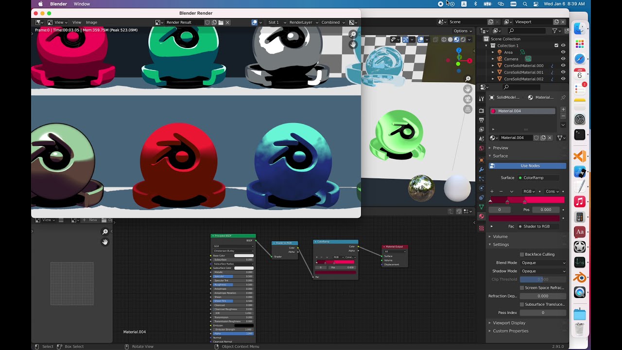622x350 pixels.
Task: Open the Window menu in menu bar
Action: pos(82,4)
